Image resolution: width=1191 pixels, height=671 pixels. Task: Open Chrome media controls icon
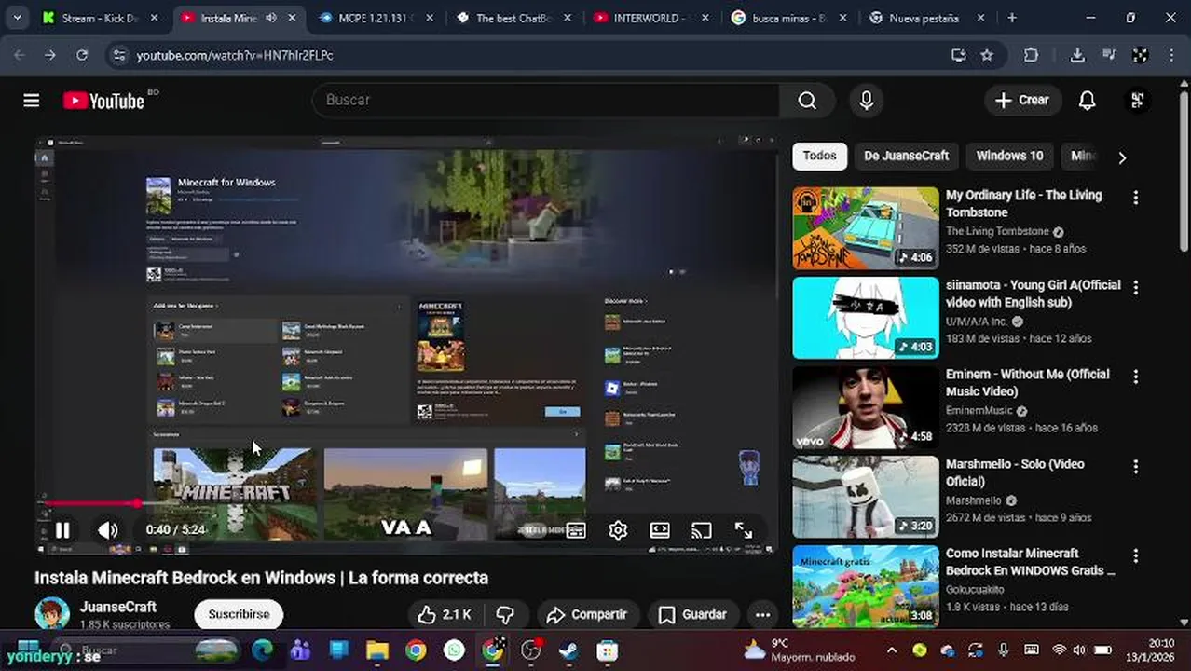click(1109, 55)
